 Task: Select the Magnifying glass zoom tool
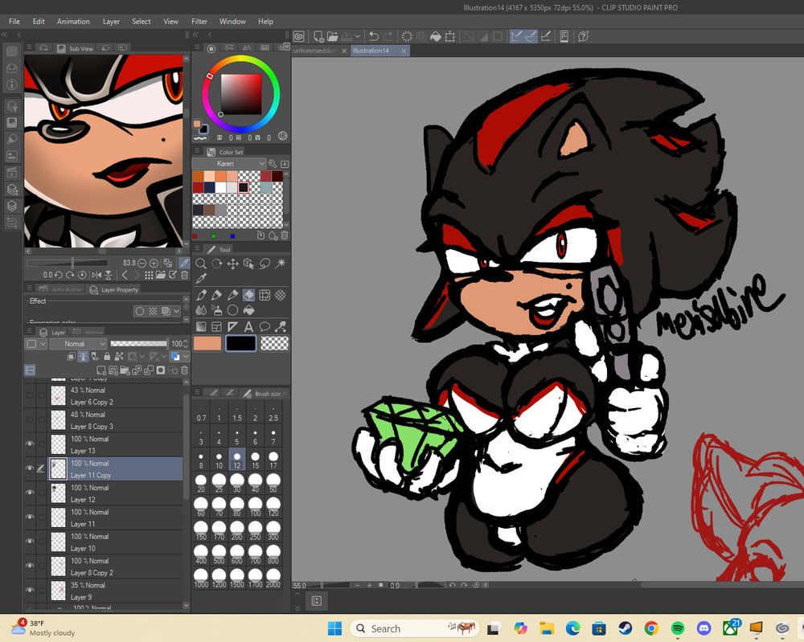click(201, 264)
